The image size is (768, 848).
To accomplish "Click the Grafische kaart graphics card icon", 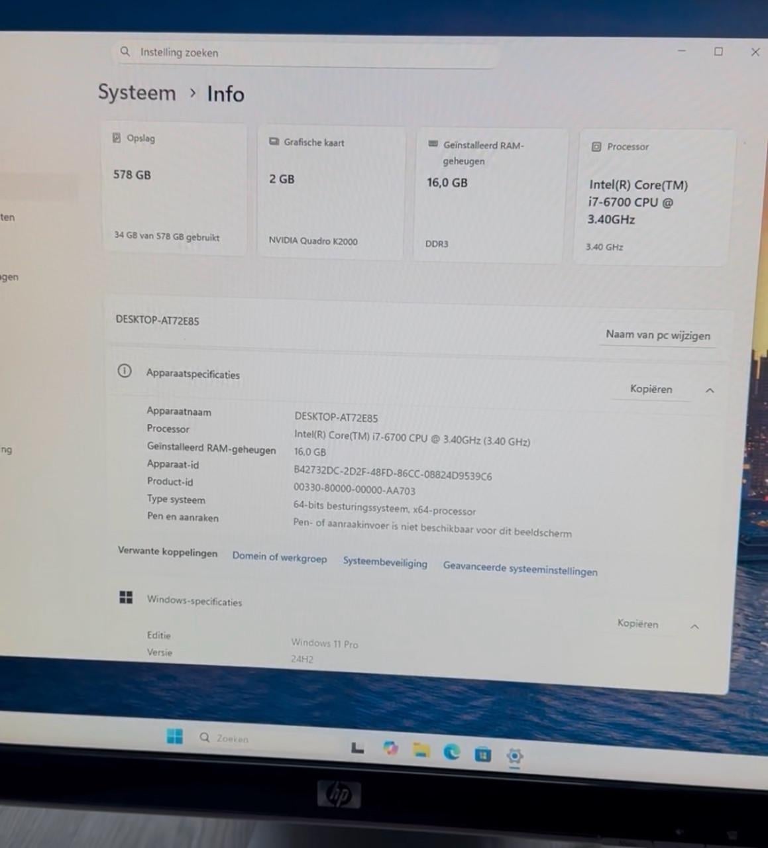I will [273, 142].
